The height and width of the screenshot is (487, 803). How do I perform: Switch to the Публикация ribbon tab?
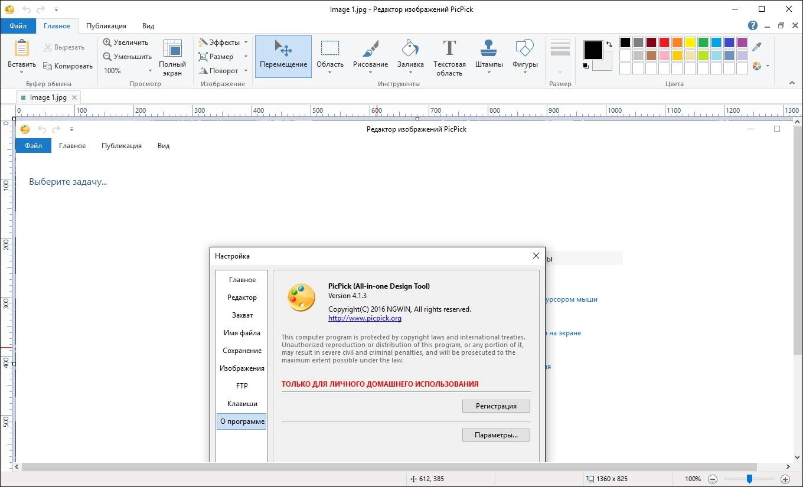[106, 26]
